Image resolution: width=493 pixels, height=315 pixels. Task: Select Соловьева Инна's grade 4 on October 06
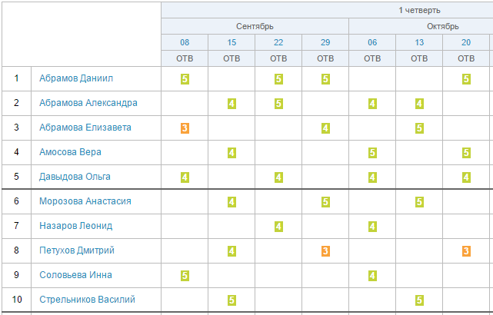click(372, 275)
